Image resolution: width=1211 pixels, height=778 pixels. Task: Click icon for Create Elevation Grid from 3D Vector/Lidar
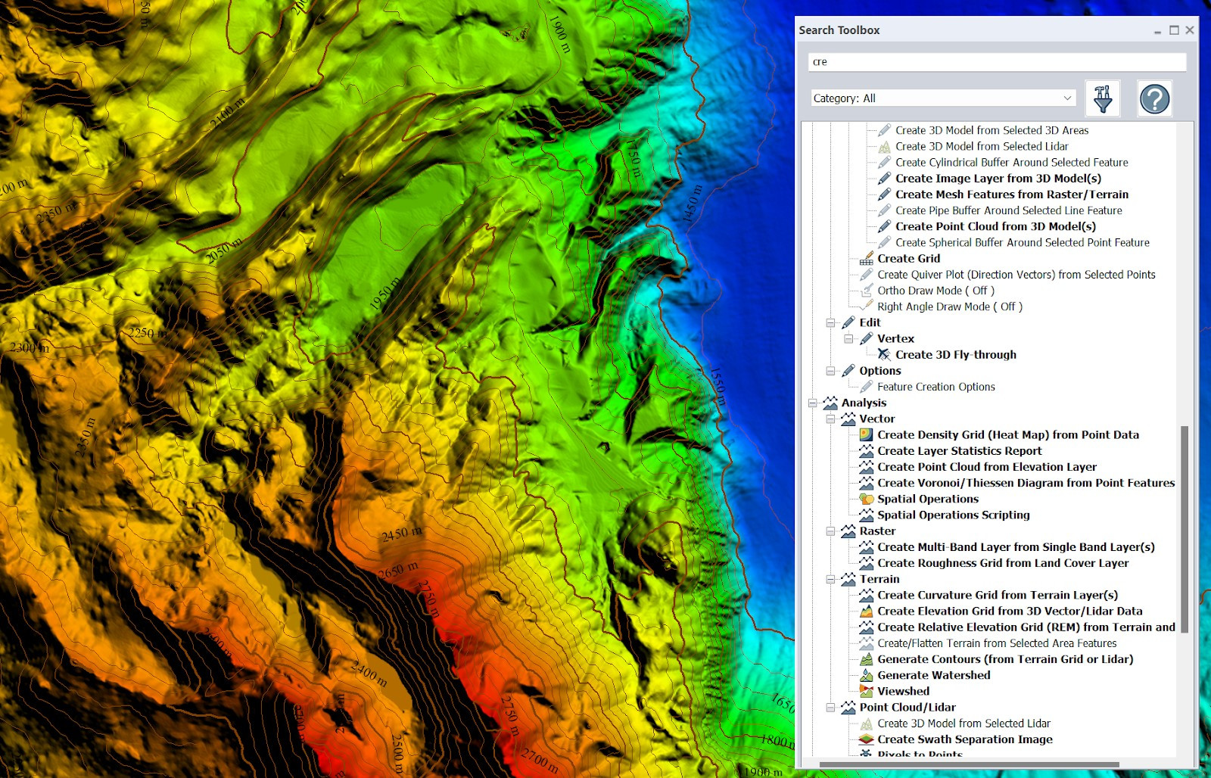pos(866,612)
